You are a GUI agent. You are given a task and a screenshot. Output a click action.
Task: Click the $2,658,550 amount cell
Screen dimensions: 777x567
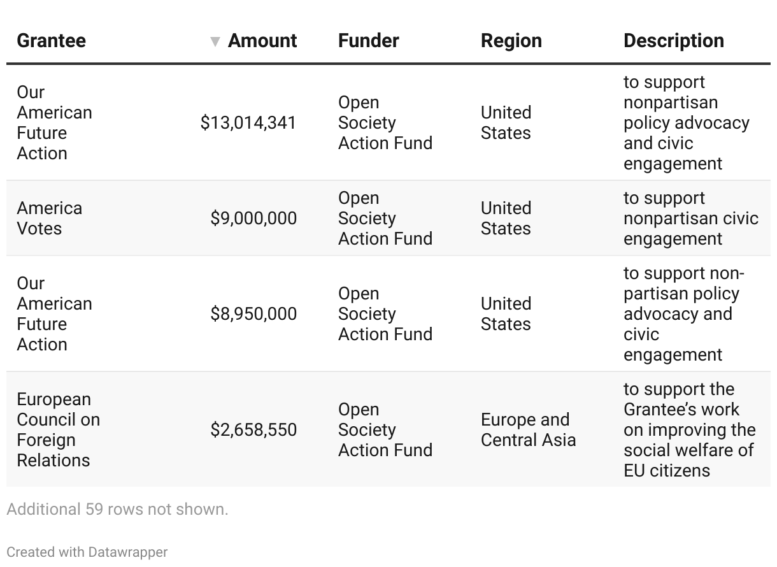point(253,429)
